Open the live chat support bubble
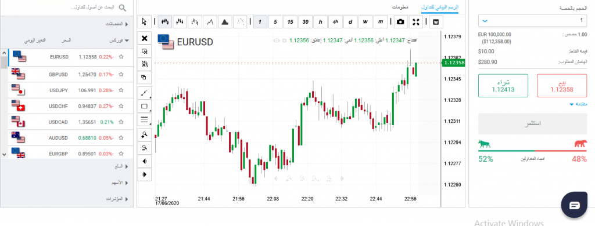 (x=575, y=205)
